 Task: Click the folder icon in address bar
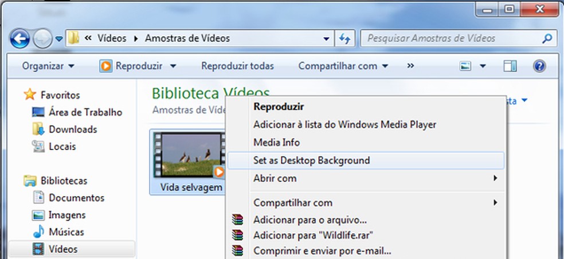click(73, 38)
